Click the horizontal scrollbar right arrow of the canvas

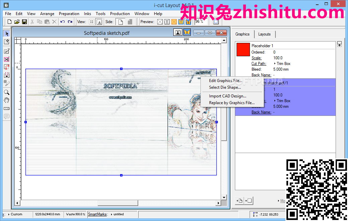[219, 203]
